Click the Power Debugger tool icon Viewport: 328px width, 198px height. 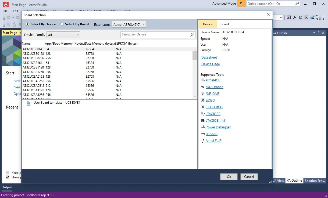pos(203,127)
